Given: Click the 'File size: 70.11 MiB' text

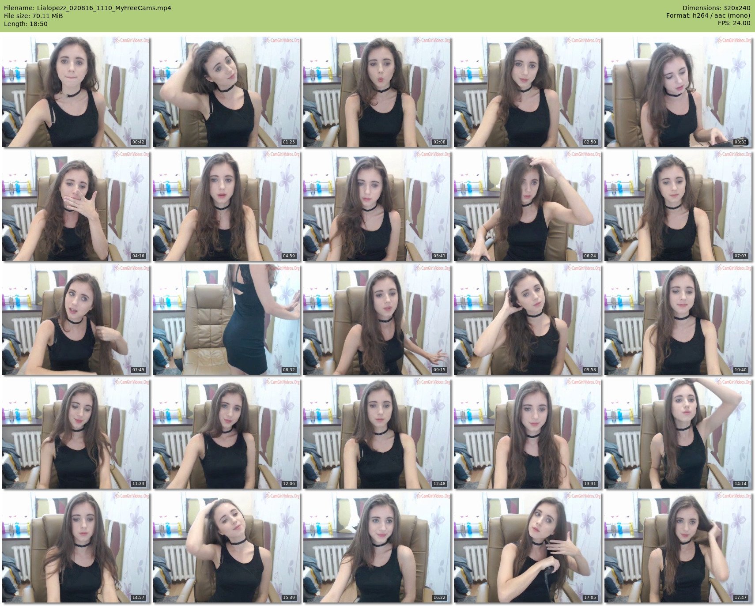Looking at the screenshot, I should (x=34, y=16).
